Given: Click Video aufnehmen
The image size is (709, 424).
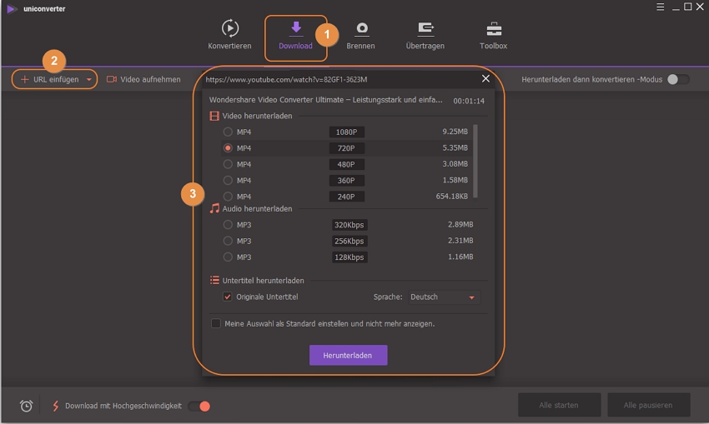Looking at the screenshot, I should [x=143, y=79].
